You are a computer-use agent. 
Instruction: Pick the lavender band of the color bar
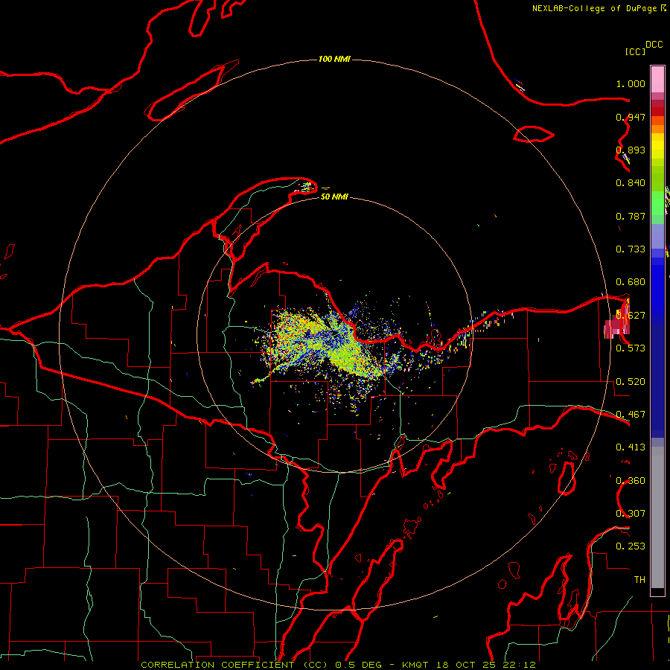click(657, 236)
